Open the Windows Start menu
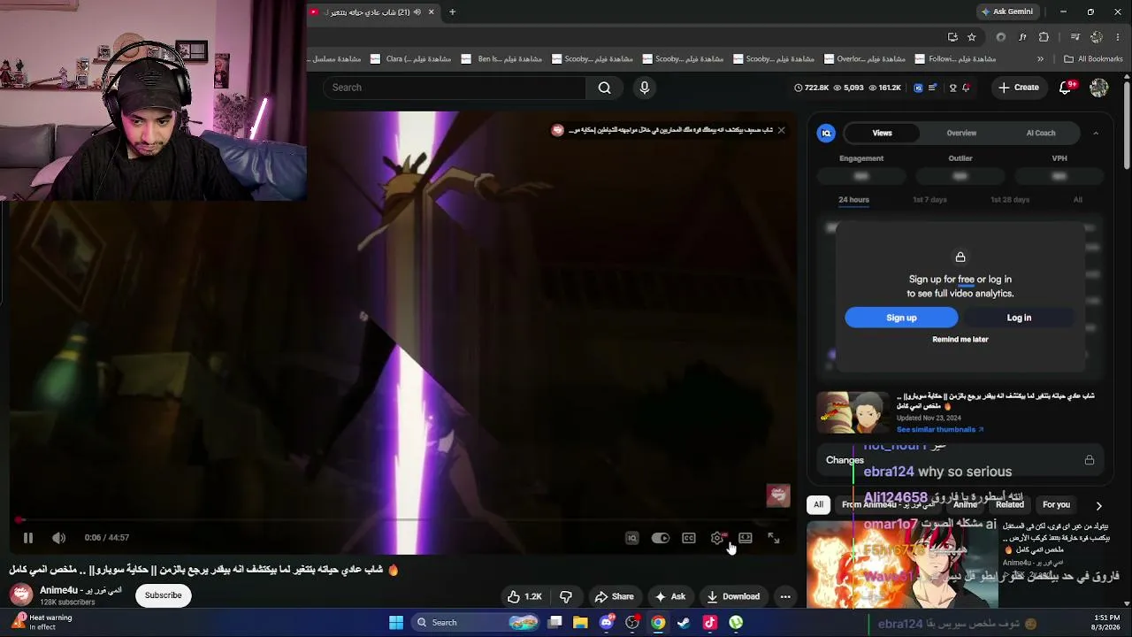 pyautogui.click(x=396, y=623)
